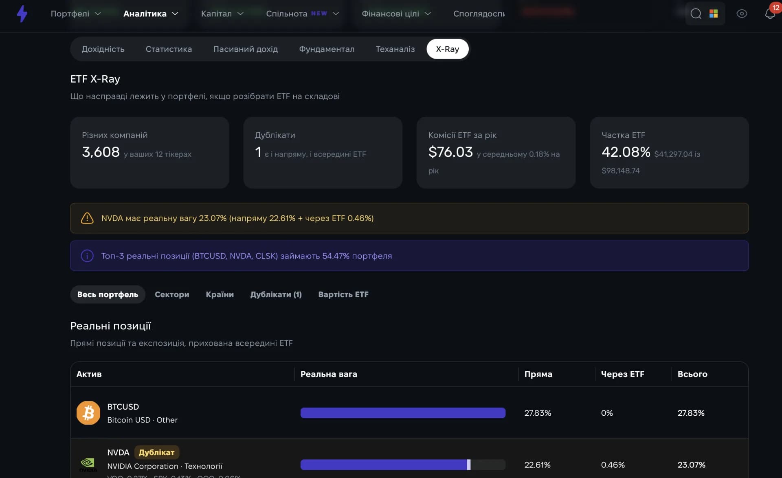Image resolution: width=782 pixels, height=478 pixels.
Task: Open the Фінансові цілі menu
Action: [x=391, y=14]
